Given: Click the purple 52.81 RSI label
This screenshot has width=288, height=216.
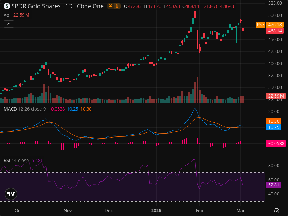Looking at the screenshot, I should (274, 185).
